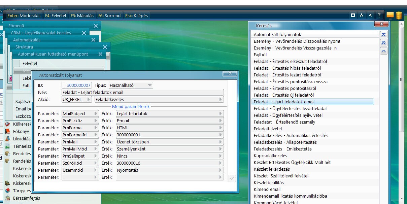Click Esc: Kilépés in the top bar
407x204 pixels.
click(x=136, y=15)
